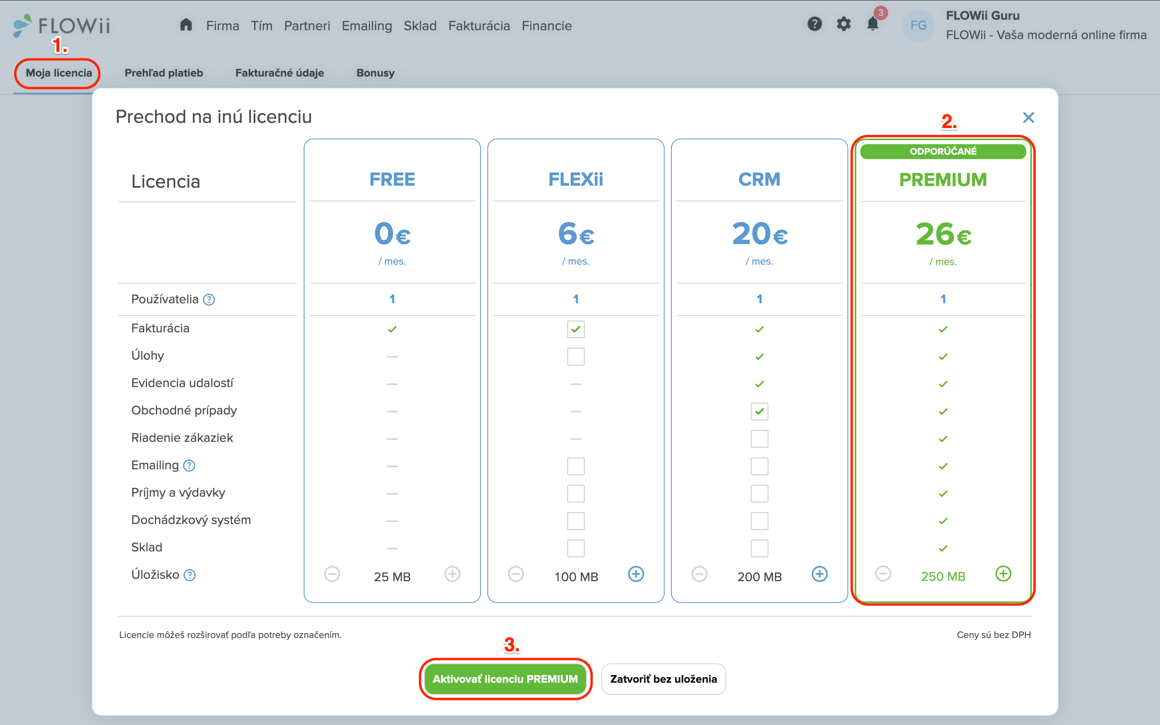Click the 100 MB storage value
Screen dimensions: 1160x725
(x=576, y=577)
